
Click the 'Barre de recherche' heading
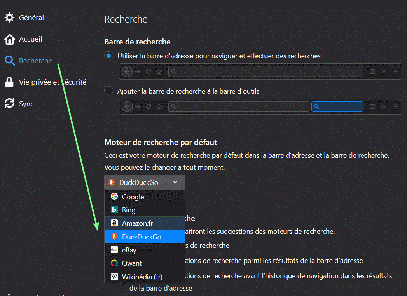(x=137, y=42)
